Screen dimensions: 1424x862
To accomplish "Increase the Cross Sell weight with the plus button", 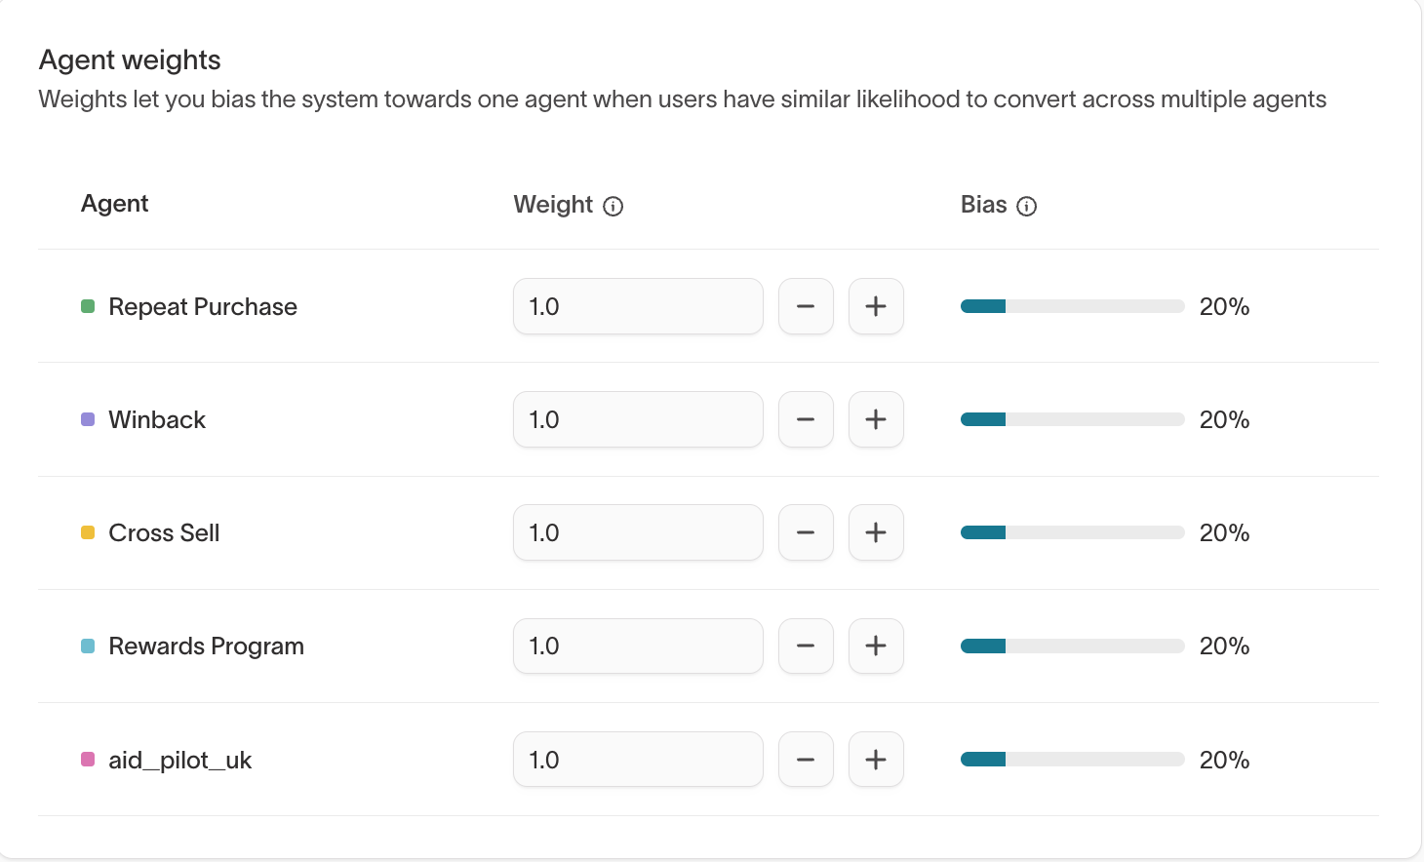I will pyautogui.click(x=876, y=532).
